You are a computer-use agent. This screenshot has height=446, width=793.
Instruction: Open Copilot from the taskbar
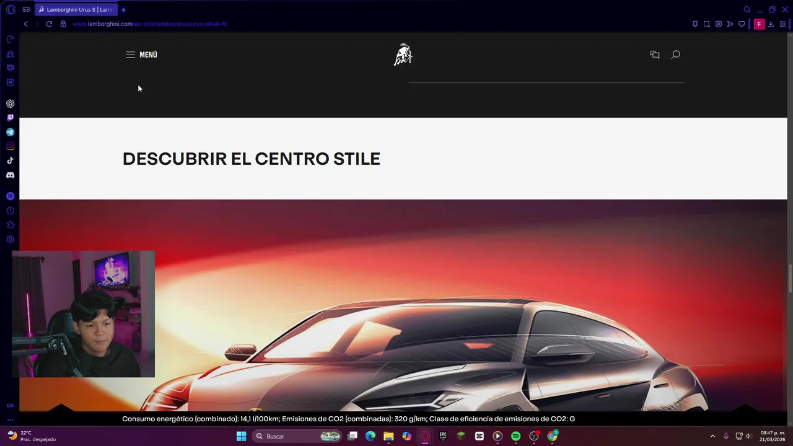point(406,436)
